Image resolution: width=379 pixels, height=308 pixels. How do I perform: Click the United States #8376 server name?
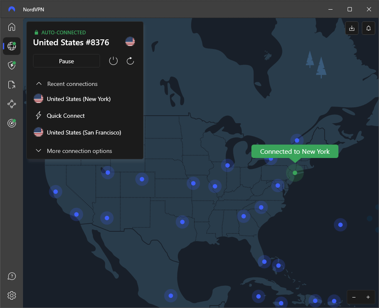coord(71,42)
